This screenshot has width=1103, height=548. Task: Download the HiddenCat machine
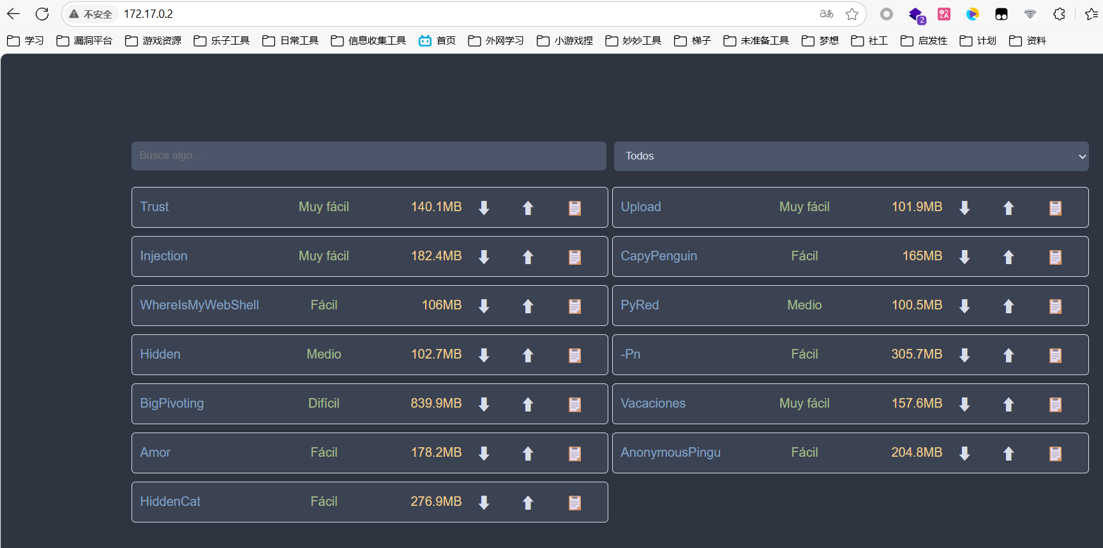[x=484, y=503]
